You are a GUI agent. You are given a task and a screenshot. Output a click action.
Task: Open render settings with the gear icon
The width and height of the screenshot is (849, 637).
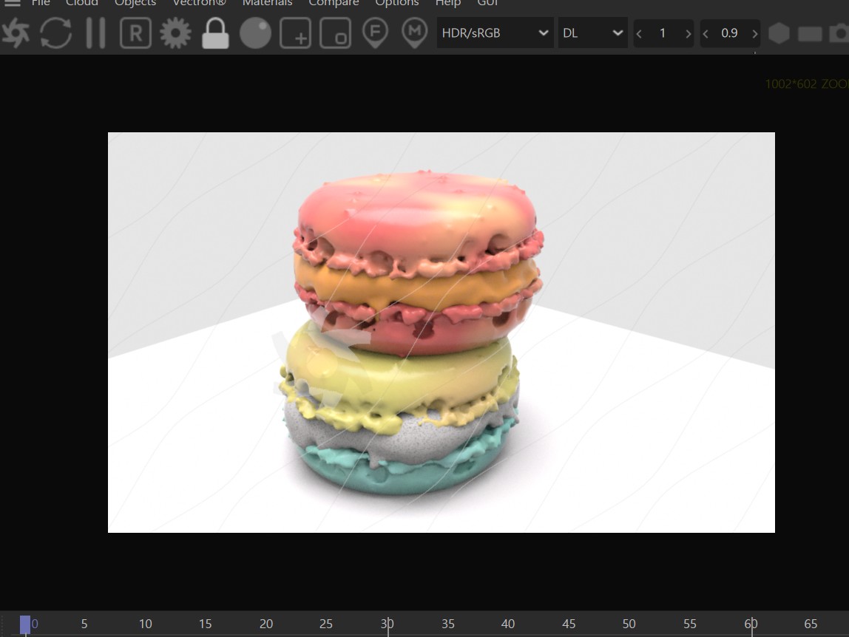coord(175,33)
